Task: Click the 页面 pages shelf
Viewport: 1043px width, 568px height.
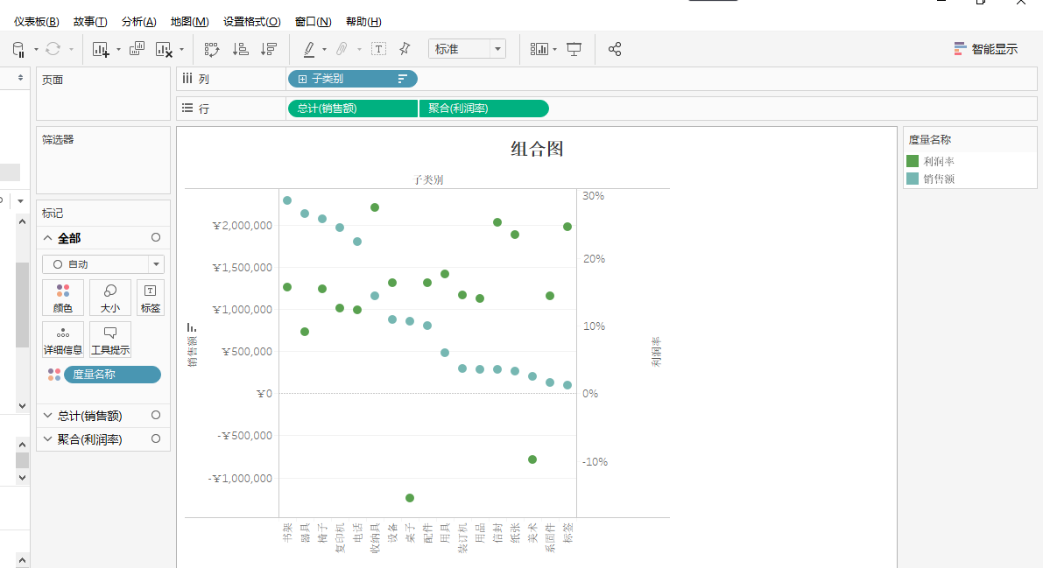Action: click(103, 94)
